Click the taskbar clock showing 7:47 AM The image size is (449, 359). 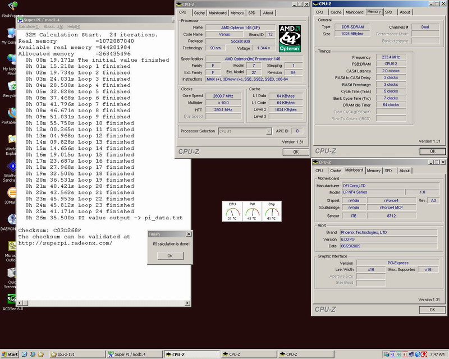(437, 355)
